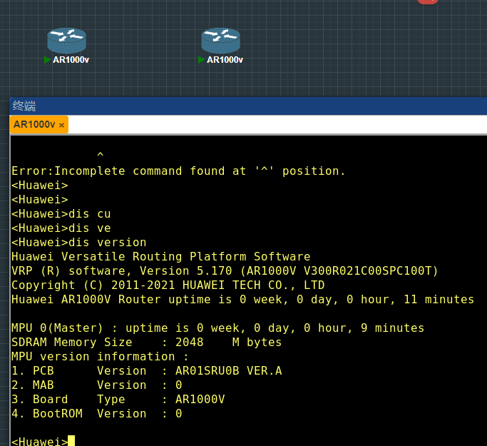Click the 'dis version' command line
Image resolution: width=487 pixels, height=446 pixels.
coord(78,243)
